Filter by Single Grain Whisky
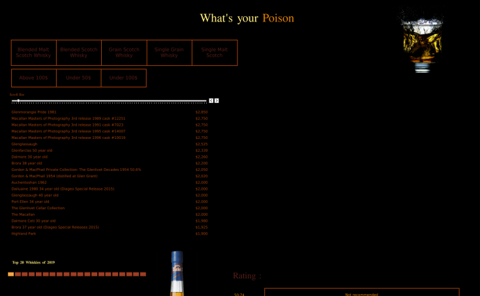Image resolution: width=480 pixels, height=296 pixels. (170, 53)
